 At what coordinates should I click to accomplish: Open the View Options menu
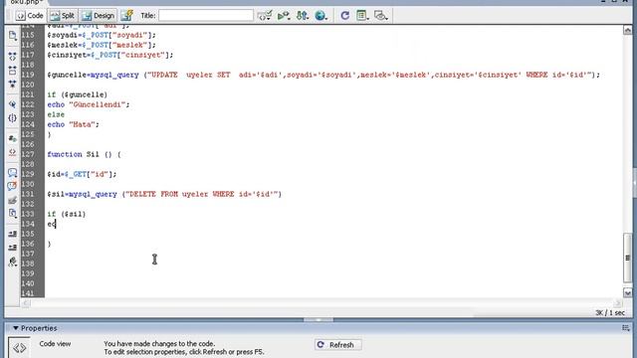pos(362,16)
